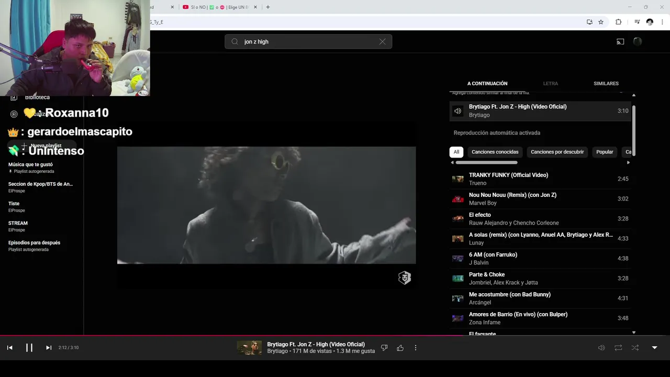The width and height of the screenshot is (670, 377).
Task: Collapse the player page with down arrow
Action: tap(654, 348)
